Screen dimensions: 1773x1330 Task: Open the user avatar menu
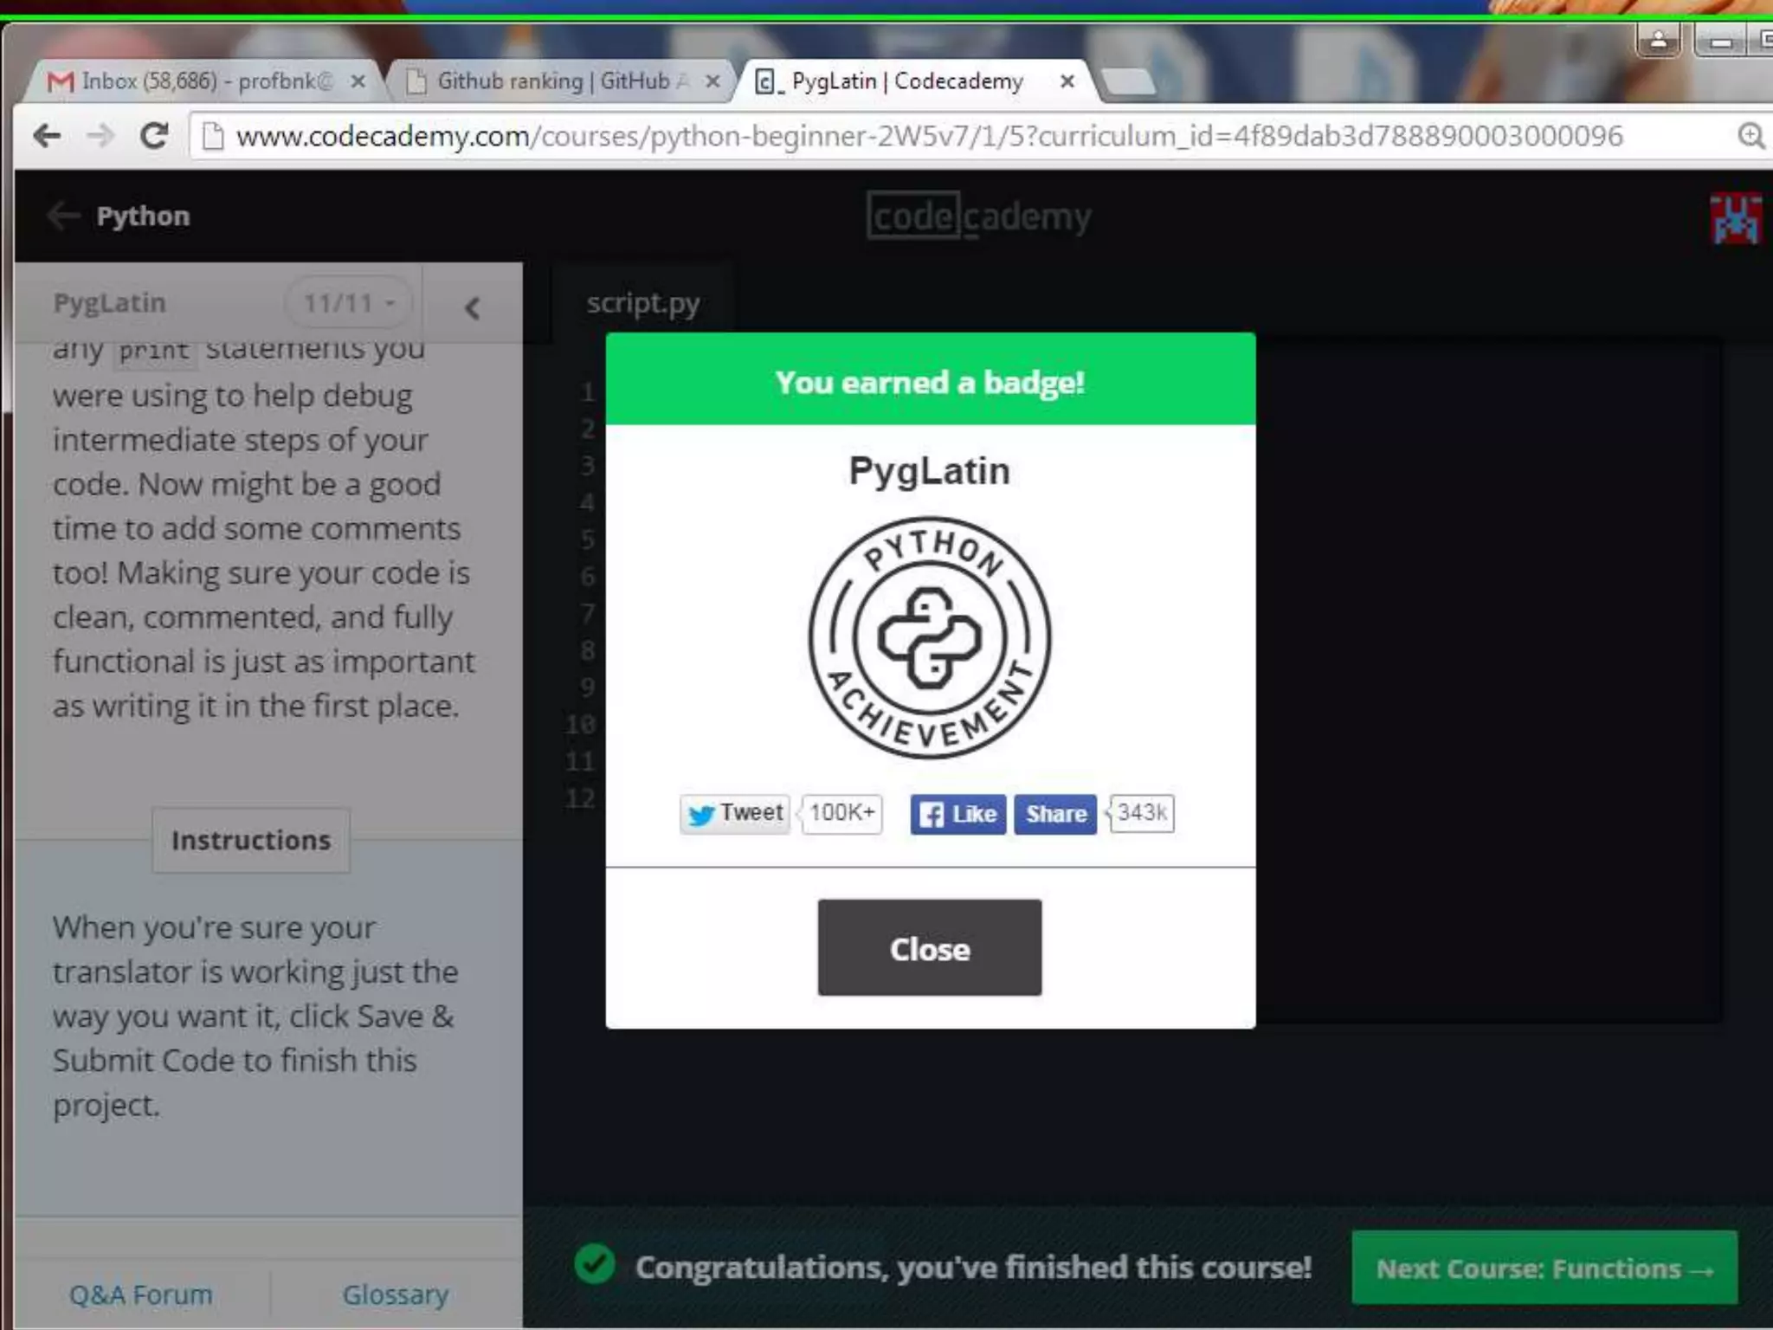tap(1735, 217)
